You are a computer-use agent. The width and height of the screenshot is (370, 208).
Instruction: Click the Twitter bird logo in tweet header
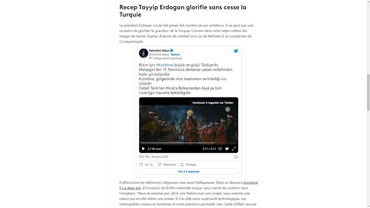236,51
